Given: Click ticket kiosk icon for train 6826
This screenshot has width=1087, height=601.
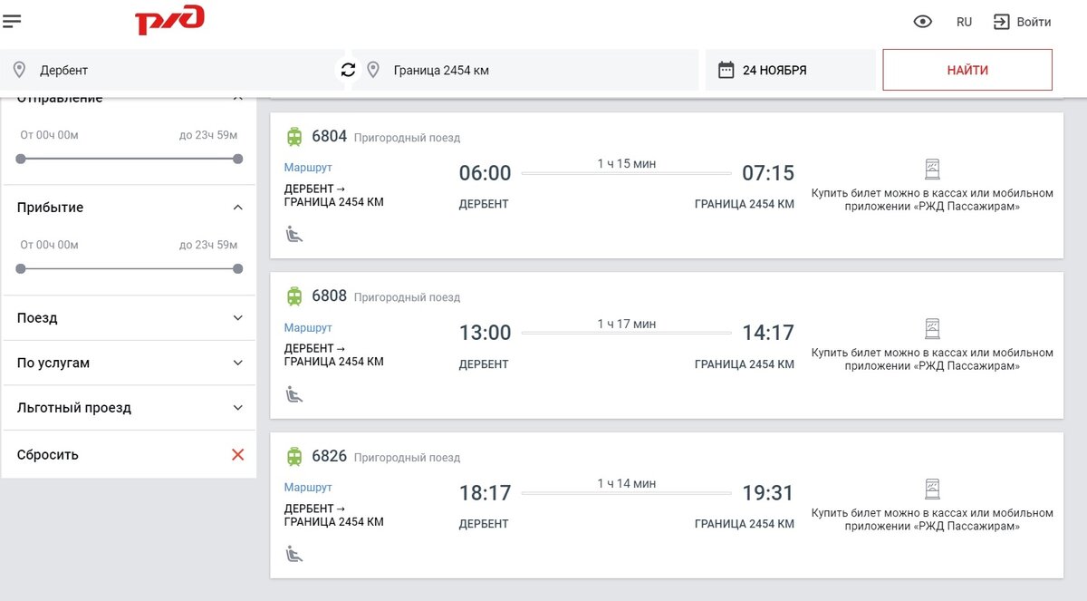Looking at the screenshot, I should 932,490.
